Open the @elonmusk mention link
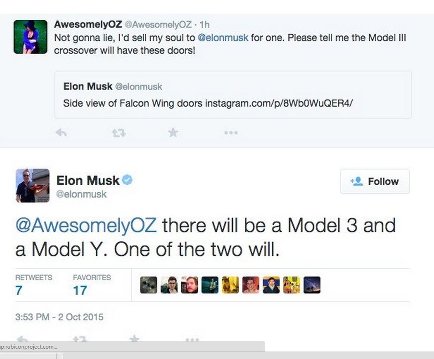The width and height of the screenshot is (434, 359). [223, 38]
